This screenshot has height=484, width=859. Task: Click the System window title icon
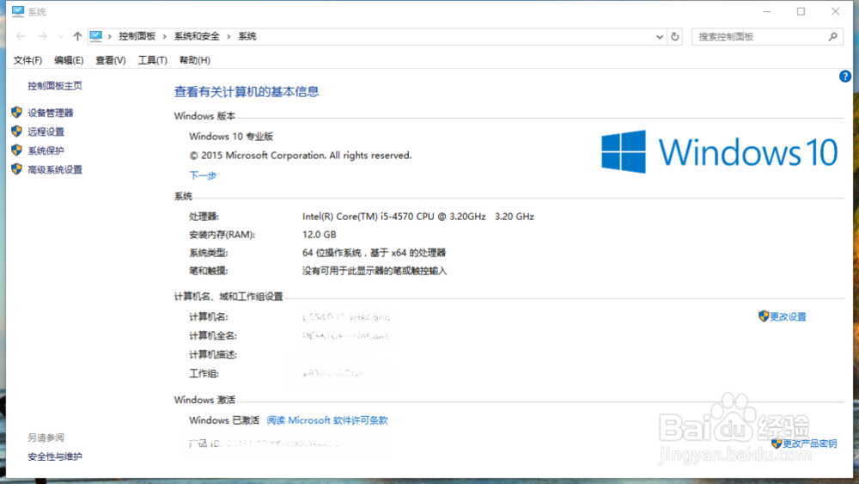(x=18, y=11)
